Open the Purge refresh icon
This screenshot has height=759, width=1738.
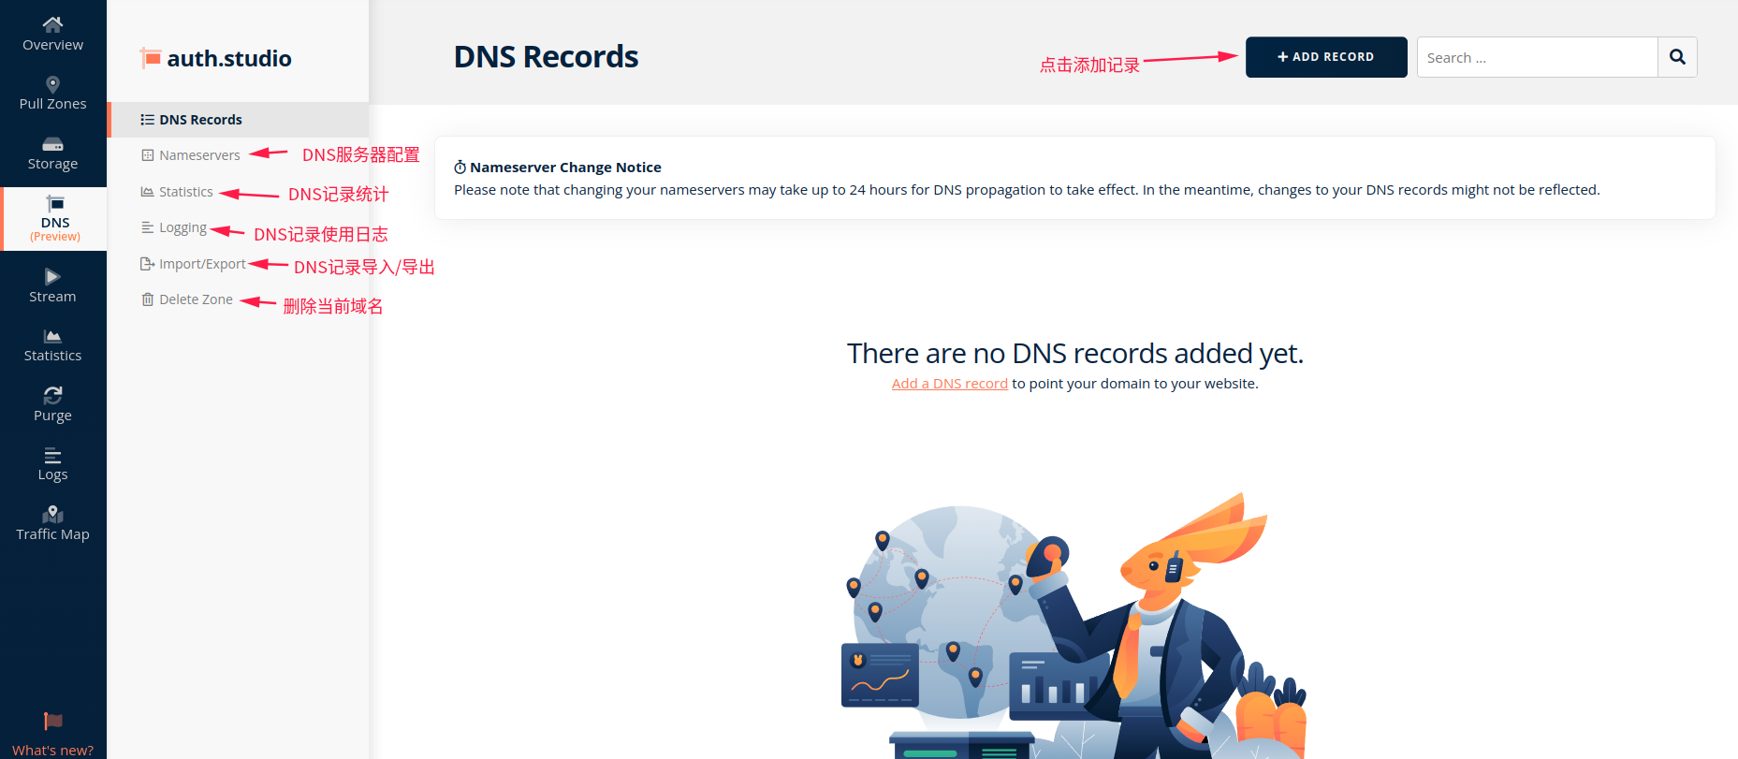click(x=52, y=395)
